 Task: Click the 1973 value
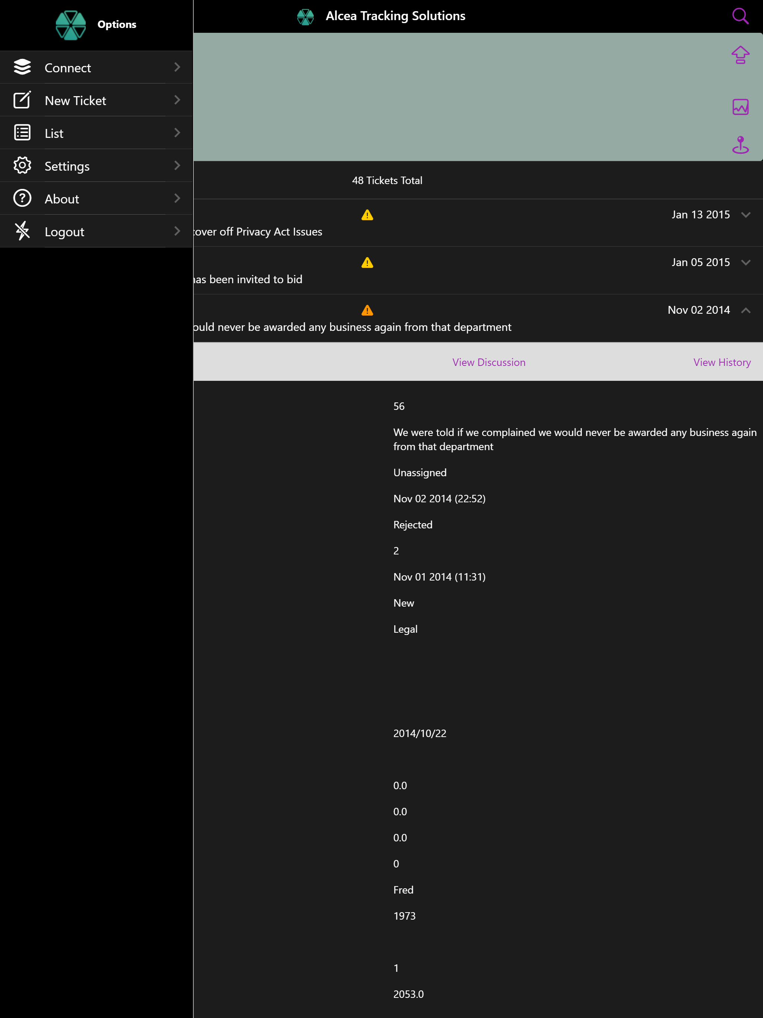tap(405, 916)
